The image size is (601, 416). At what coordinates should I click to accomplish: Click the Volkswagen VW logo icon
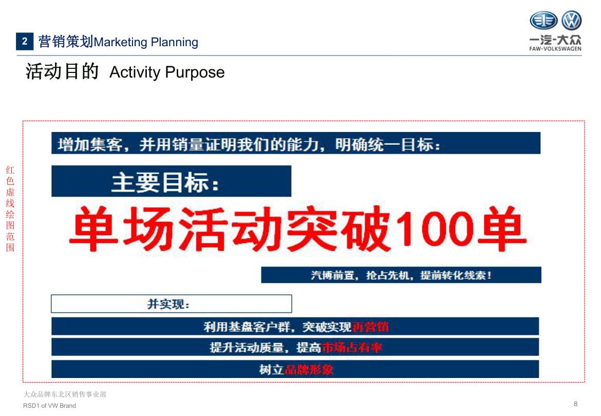[572, 21]
